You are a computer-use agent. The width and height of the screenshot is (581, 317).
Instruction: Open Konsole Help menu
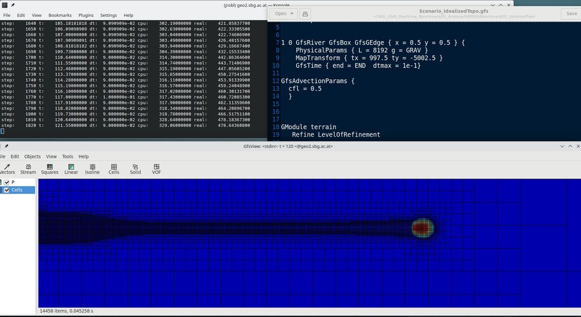[x=128, y=15]
